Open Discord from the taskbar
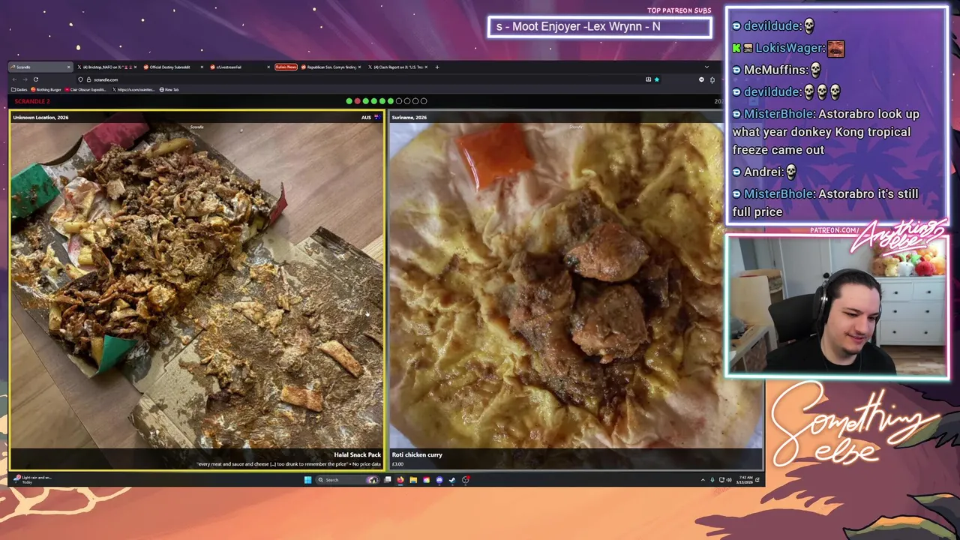The image size is (960, 540). 439,480
